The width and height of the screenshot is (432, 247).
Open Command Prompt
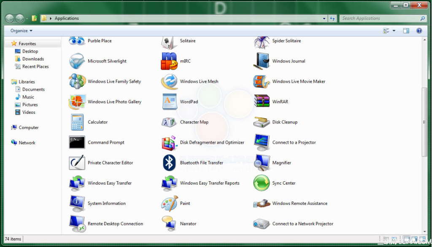pyautogui.click(x=105, y=142)
